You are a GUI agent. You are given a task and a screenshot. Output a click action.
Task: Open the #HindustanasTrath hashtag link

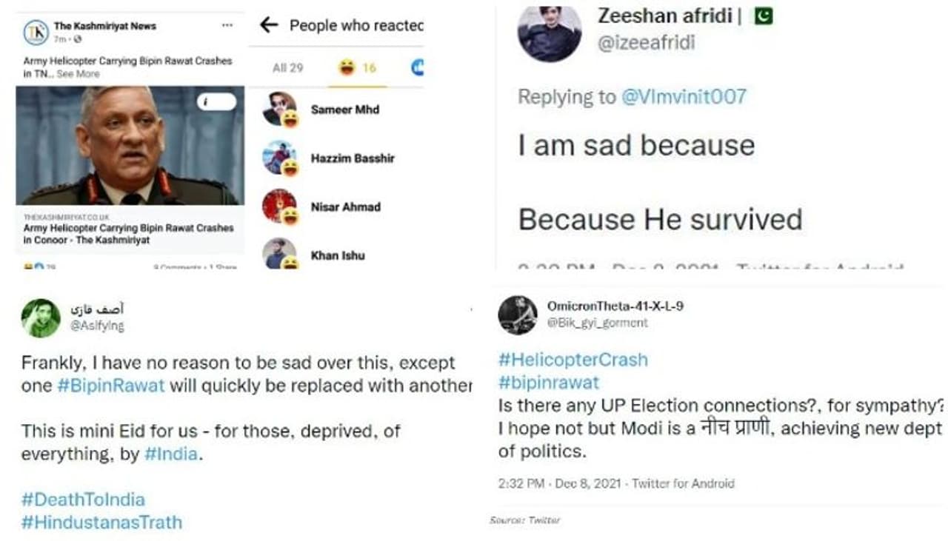pyautogui.click(x=101, y=522)
